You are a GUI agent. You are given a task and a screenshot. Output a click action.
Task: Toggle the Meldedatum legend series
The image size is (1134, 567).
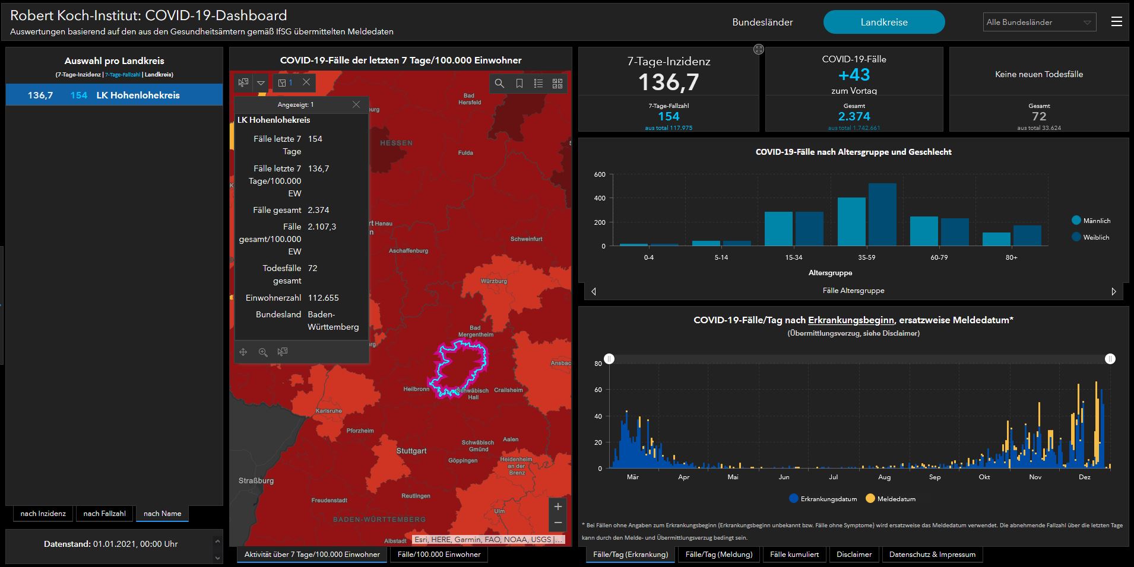pyautogui.click(x=870, y=499)
